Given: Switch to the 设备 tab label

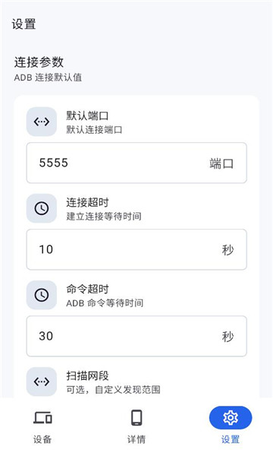Looking at the screenshot, I should pyautogui.click(x=42, y=439).
